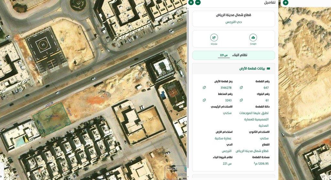331x180 pixels.
Task: Collapse the بيانات قطعة الأرض section header
Action: tap(252, 69)
